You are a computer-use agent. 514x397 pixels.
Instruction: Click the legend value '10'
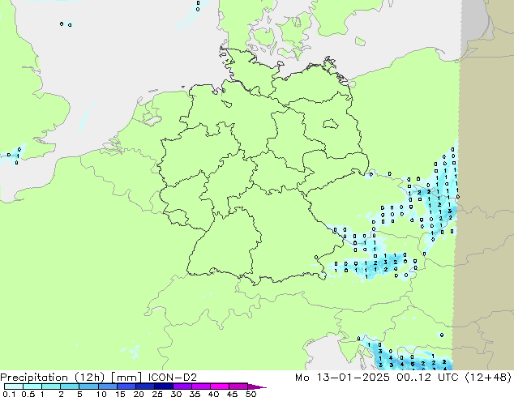(101, 394)
